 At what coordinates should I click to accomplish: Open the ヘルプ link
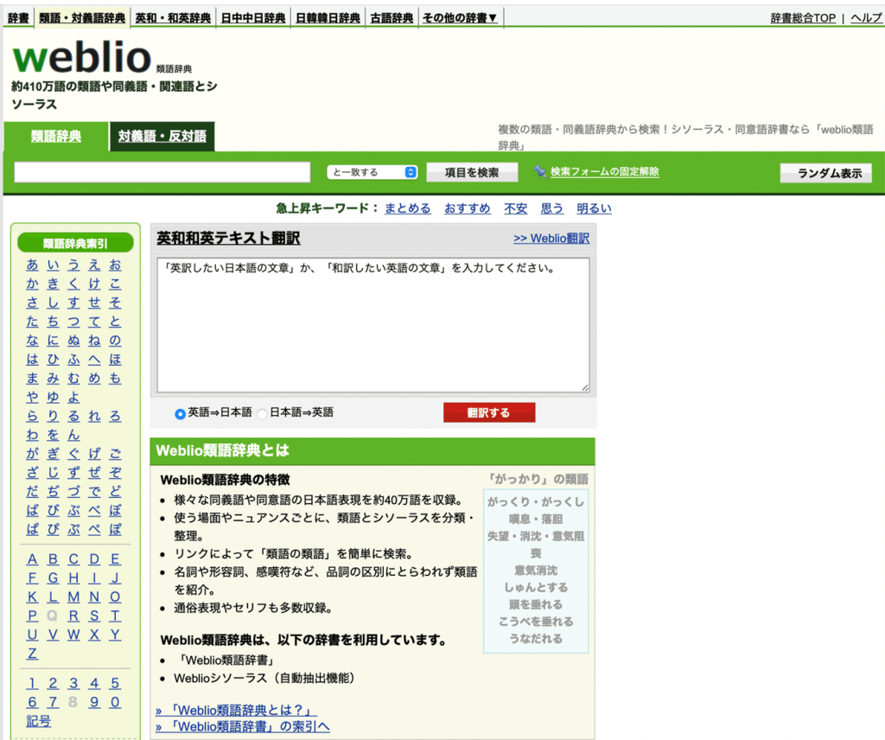pyautogui.click(x=866, y=18)
